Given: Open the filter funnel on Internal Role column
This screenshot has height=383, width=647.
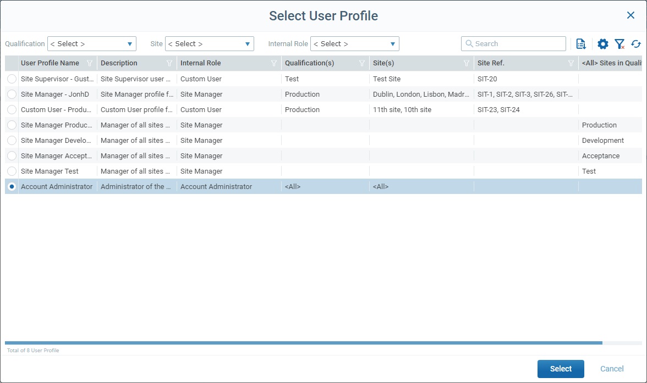Looking at the screenshot, I should point(273,63).
